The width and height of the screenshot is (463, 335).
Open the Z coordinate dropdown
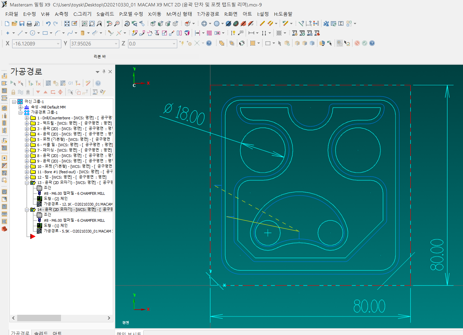[174, 43]
